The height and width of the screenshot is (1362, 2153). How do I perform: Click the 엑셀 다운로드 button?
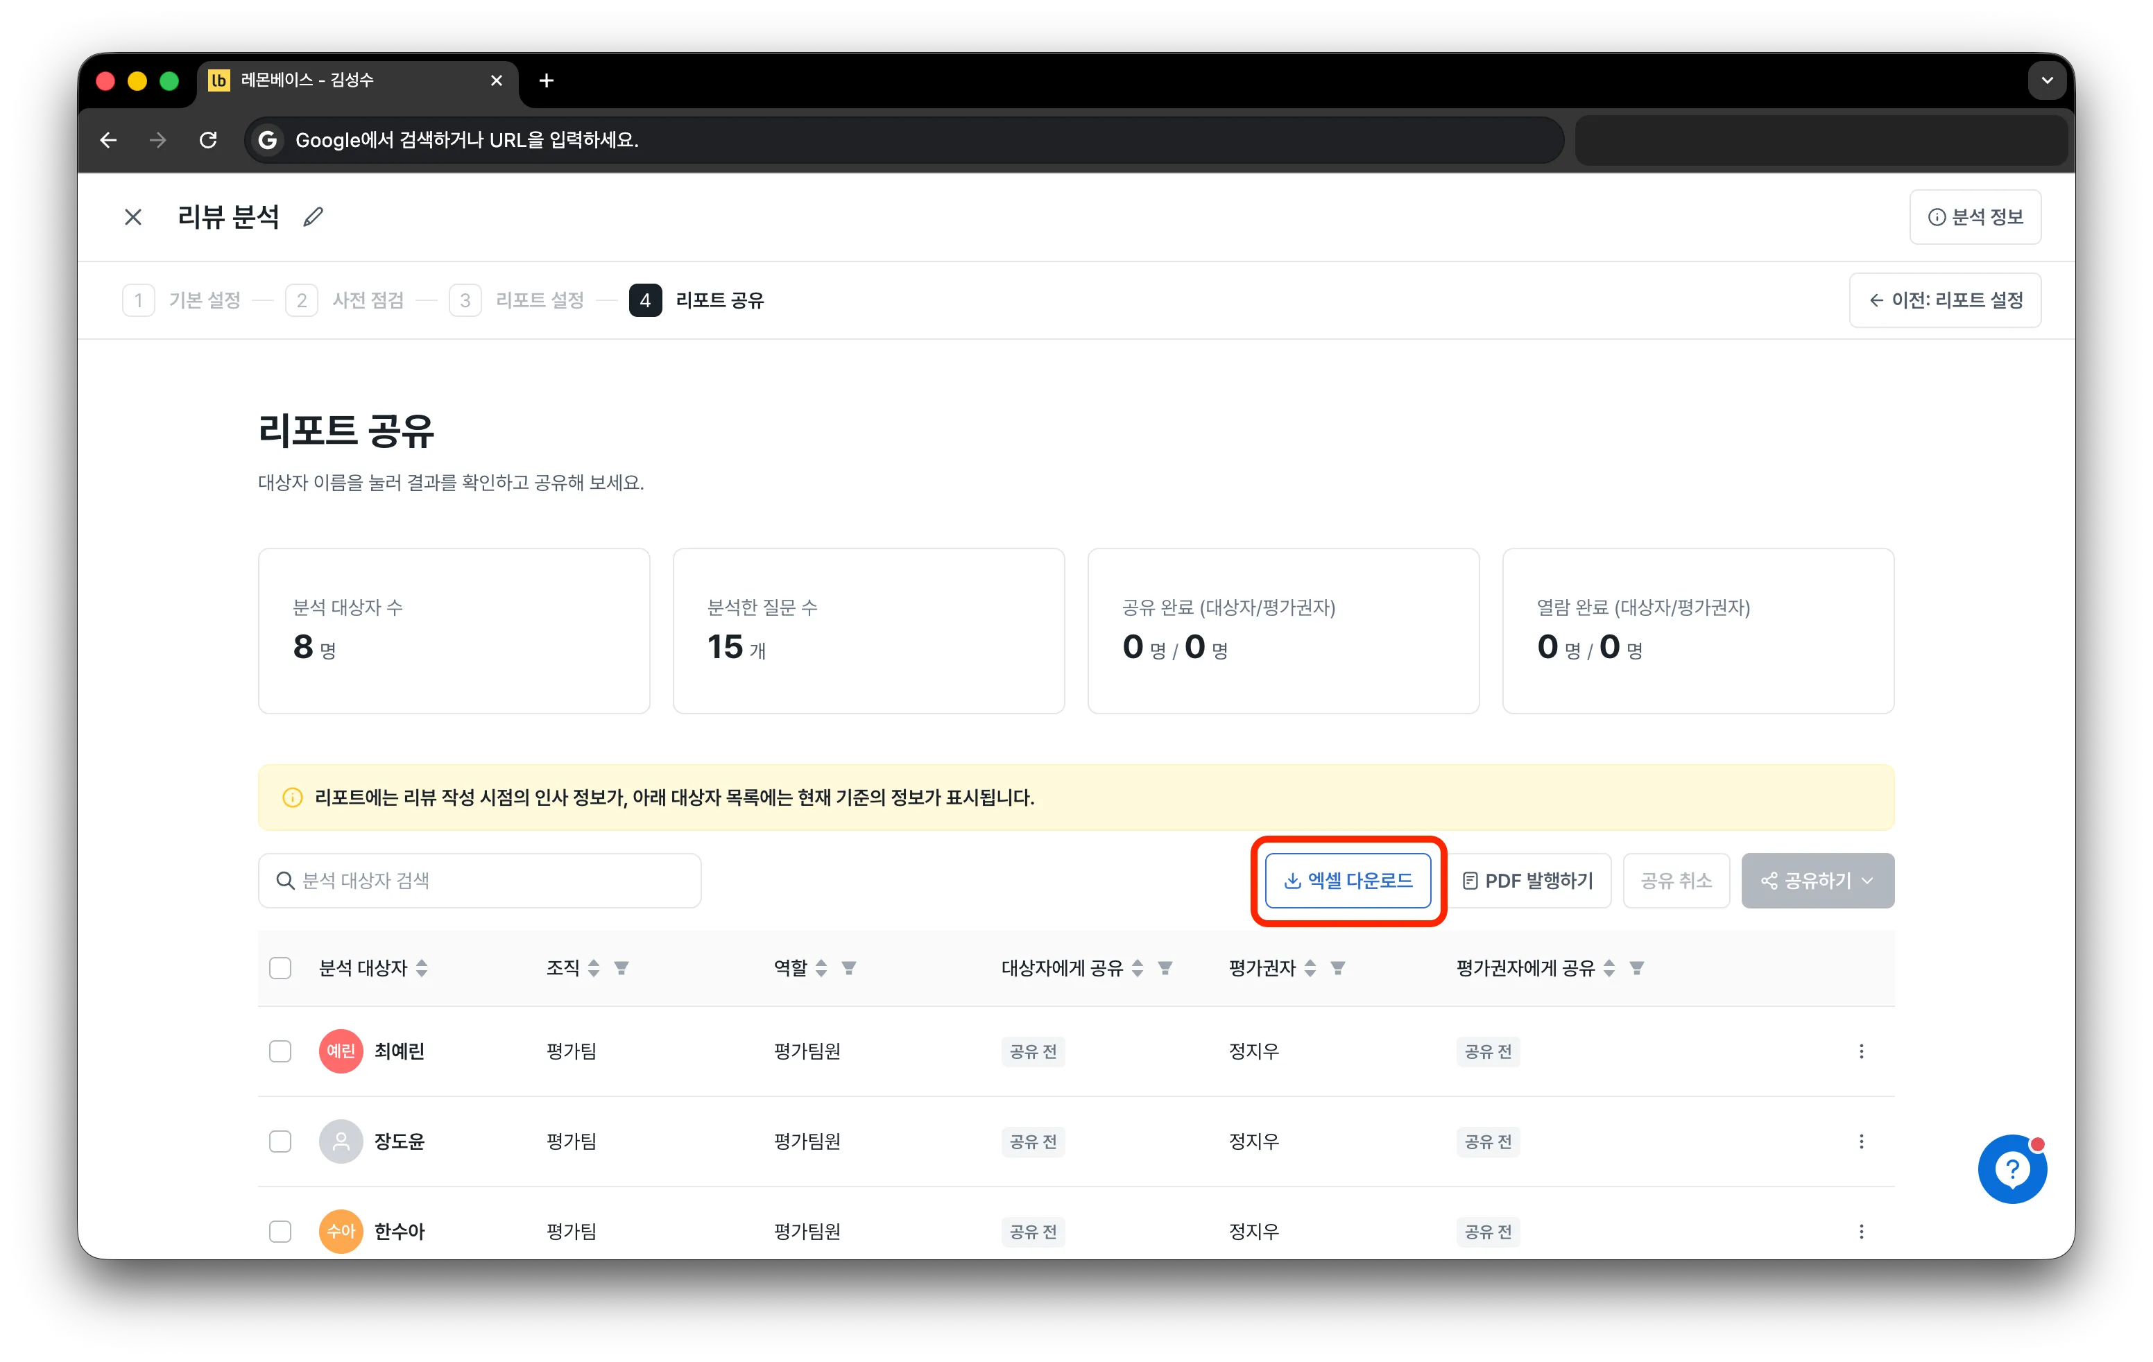[1348, 880]
